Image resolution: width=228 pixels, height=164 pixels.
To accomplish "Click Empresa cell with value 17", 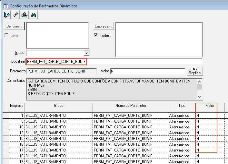I will click(16, 150).
